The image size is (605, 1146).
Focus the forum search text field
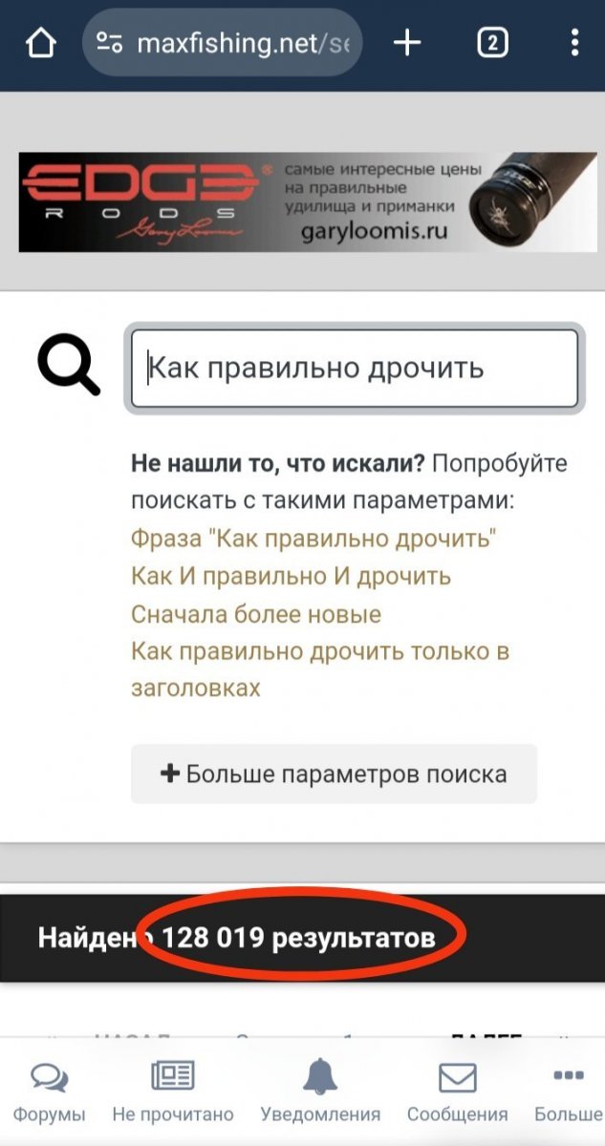point(355,369)
